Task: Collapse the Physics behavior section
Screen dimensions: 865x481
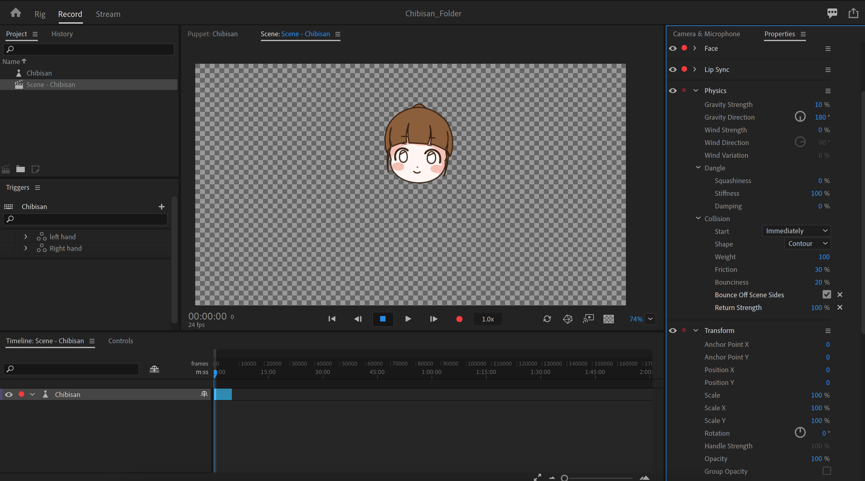Action: coord(696,91)
